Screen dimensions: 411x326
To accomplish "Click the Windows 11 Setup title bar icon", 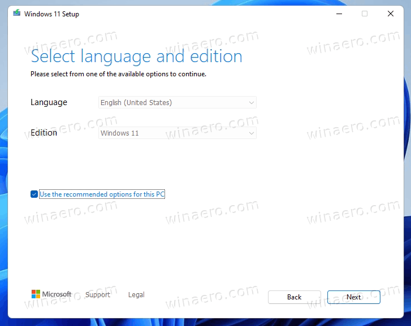I will point(17,13).
